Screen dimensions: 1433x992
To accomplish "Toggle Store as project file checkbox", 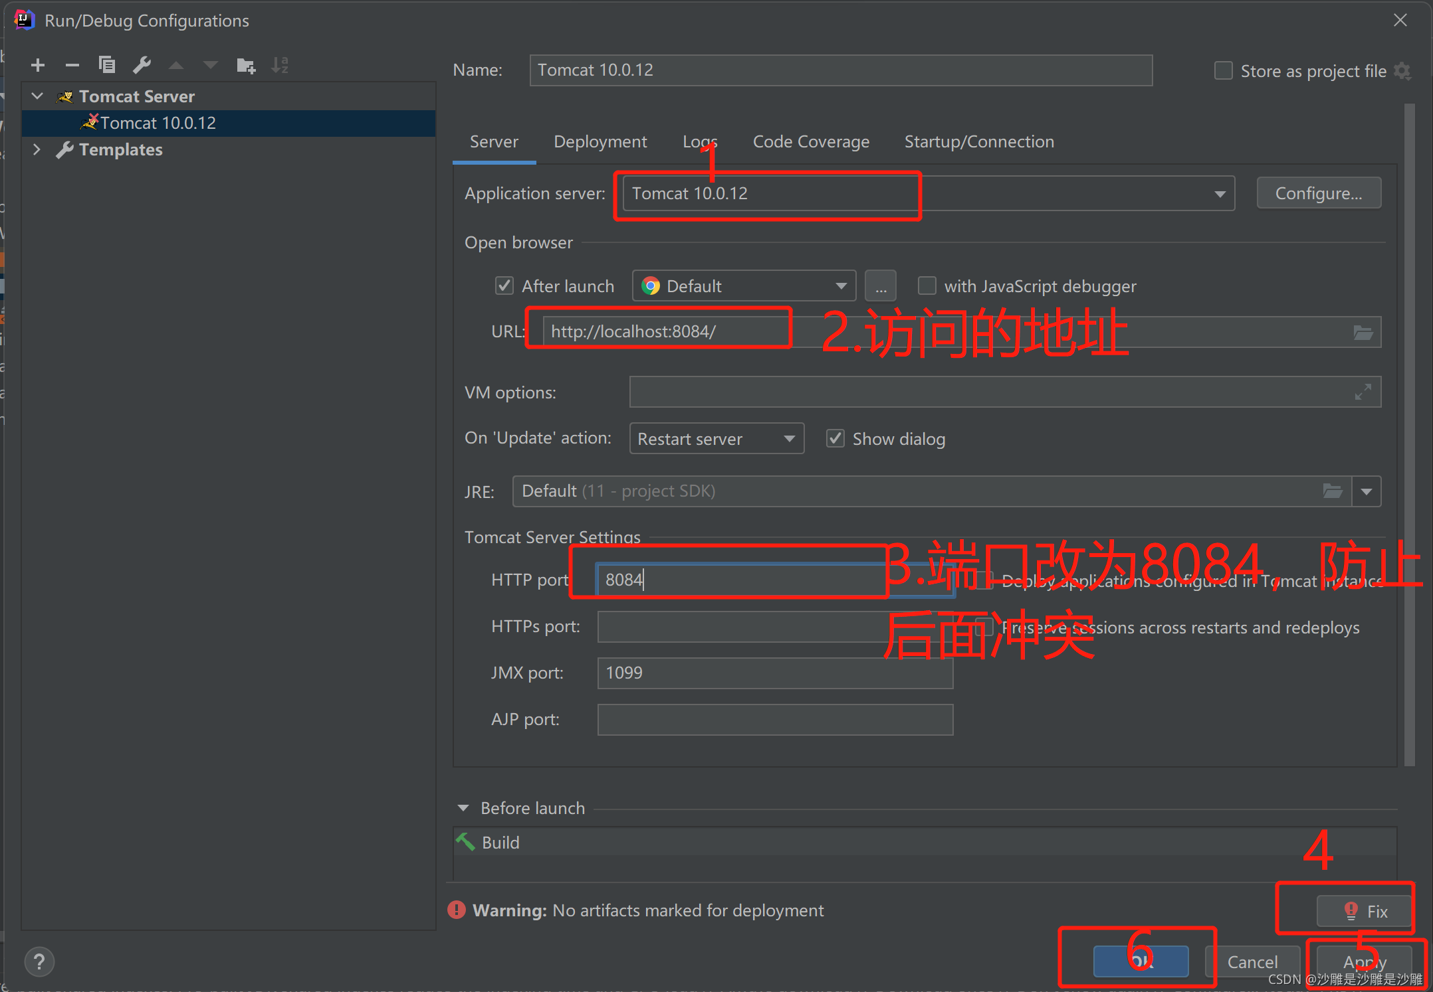I will (1223, 71).
